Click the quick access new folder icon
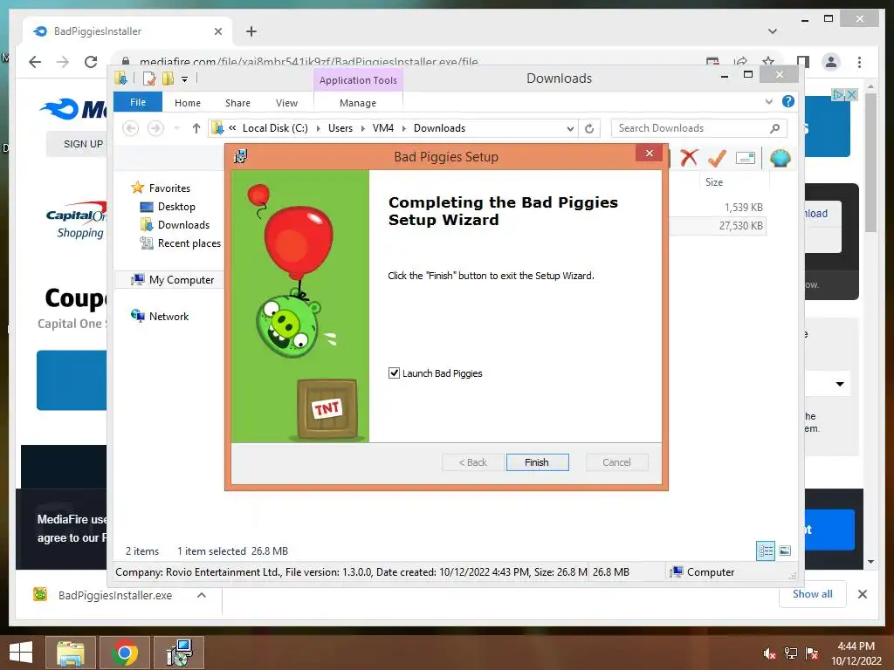894x670 pixels. (168, 79)
